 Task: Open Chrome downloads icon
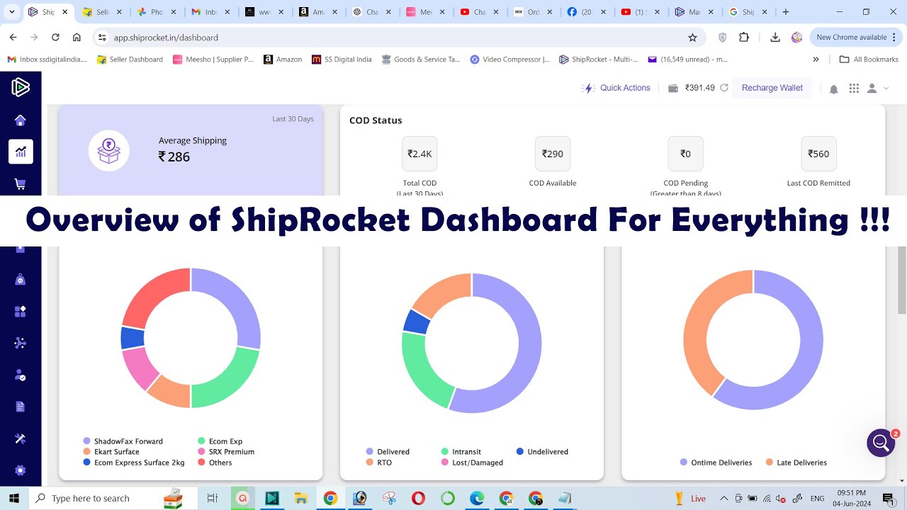click(x=775, y=38)
